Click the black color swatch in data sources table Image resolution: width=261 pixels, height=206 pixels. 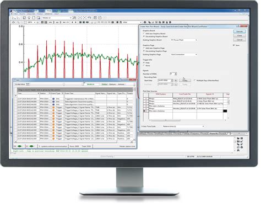(225, 111)
